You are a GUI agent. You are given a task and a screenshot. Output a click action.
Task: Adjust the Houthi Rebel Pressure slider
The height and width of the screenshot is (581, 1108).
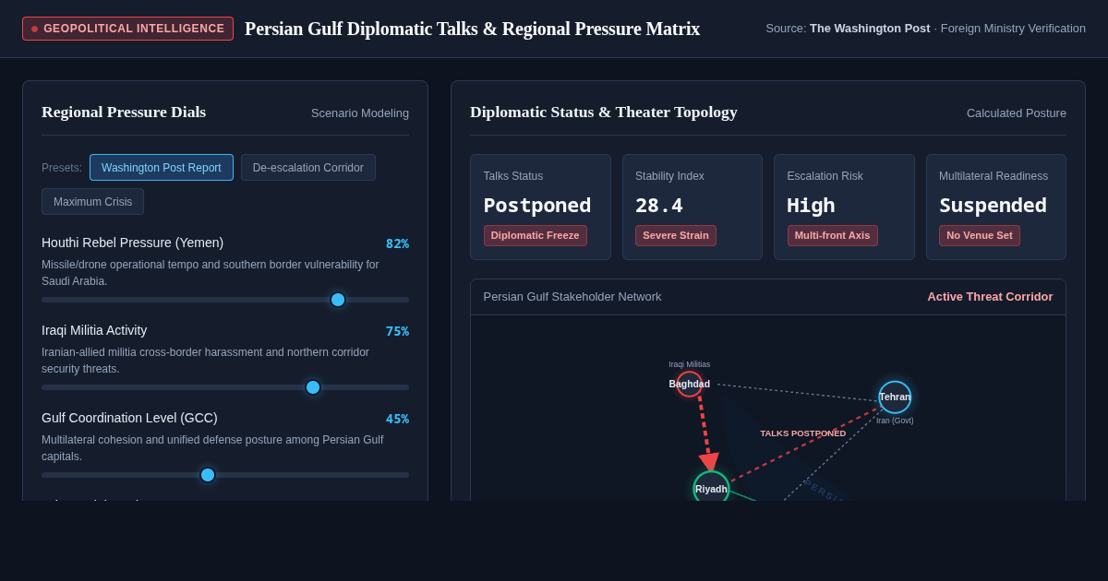point(225,300)
